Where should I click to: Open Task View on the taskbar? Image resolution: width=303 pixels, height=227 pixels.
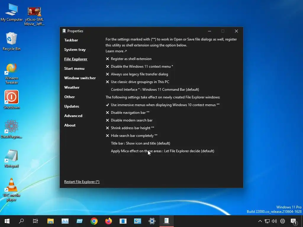pyautogui.click(x=36, y=221)
